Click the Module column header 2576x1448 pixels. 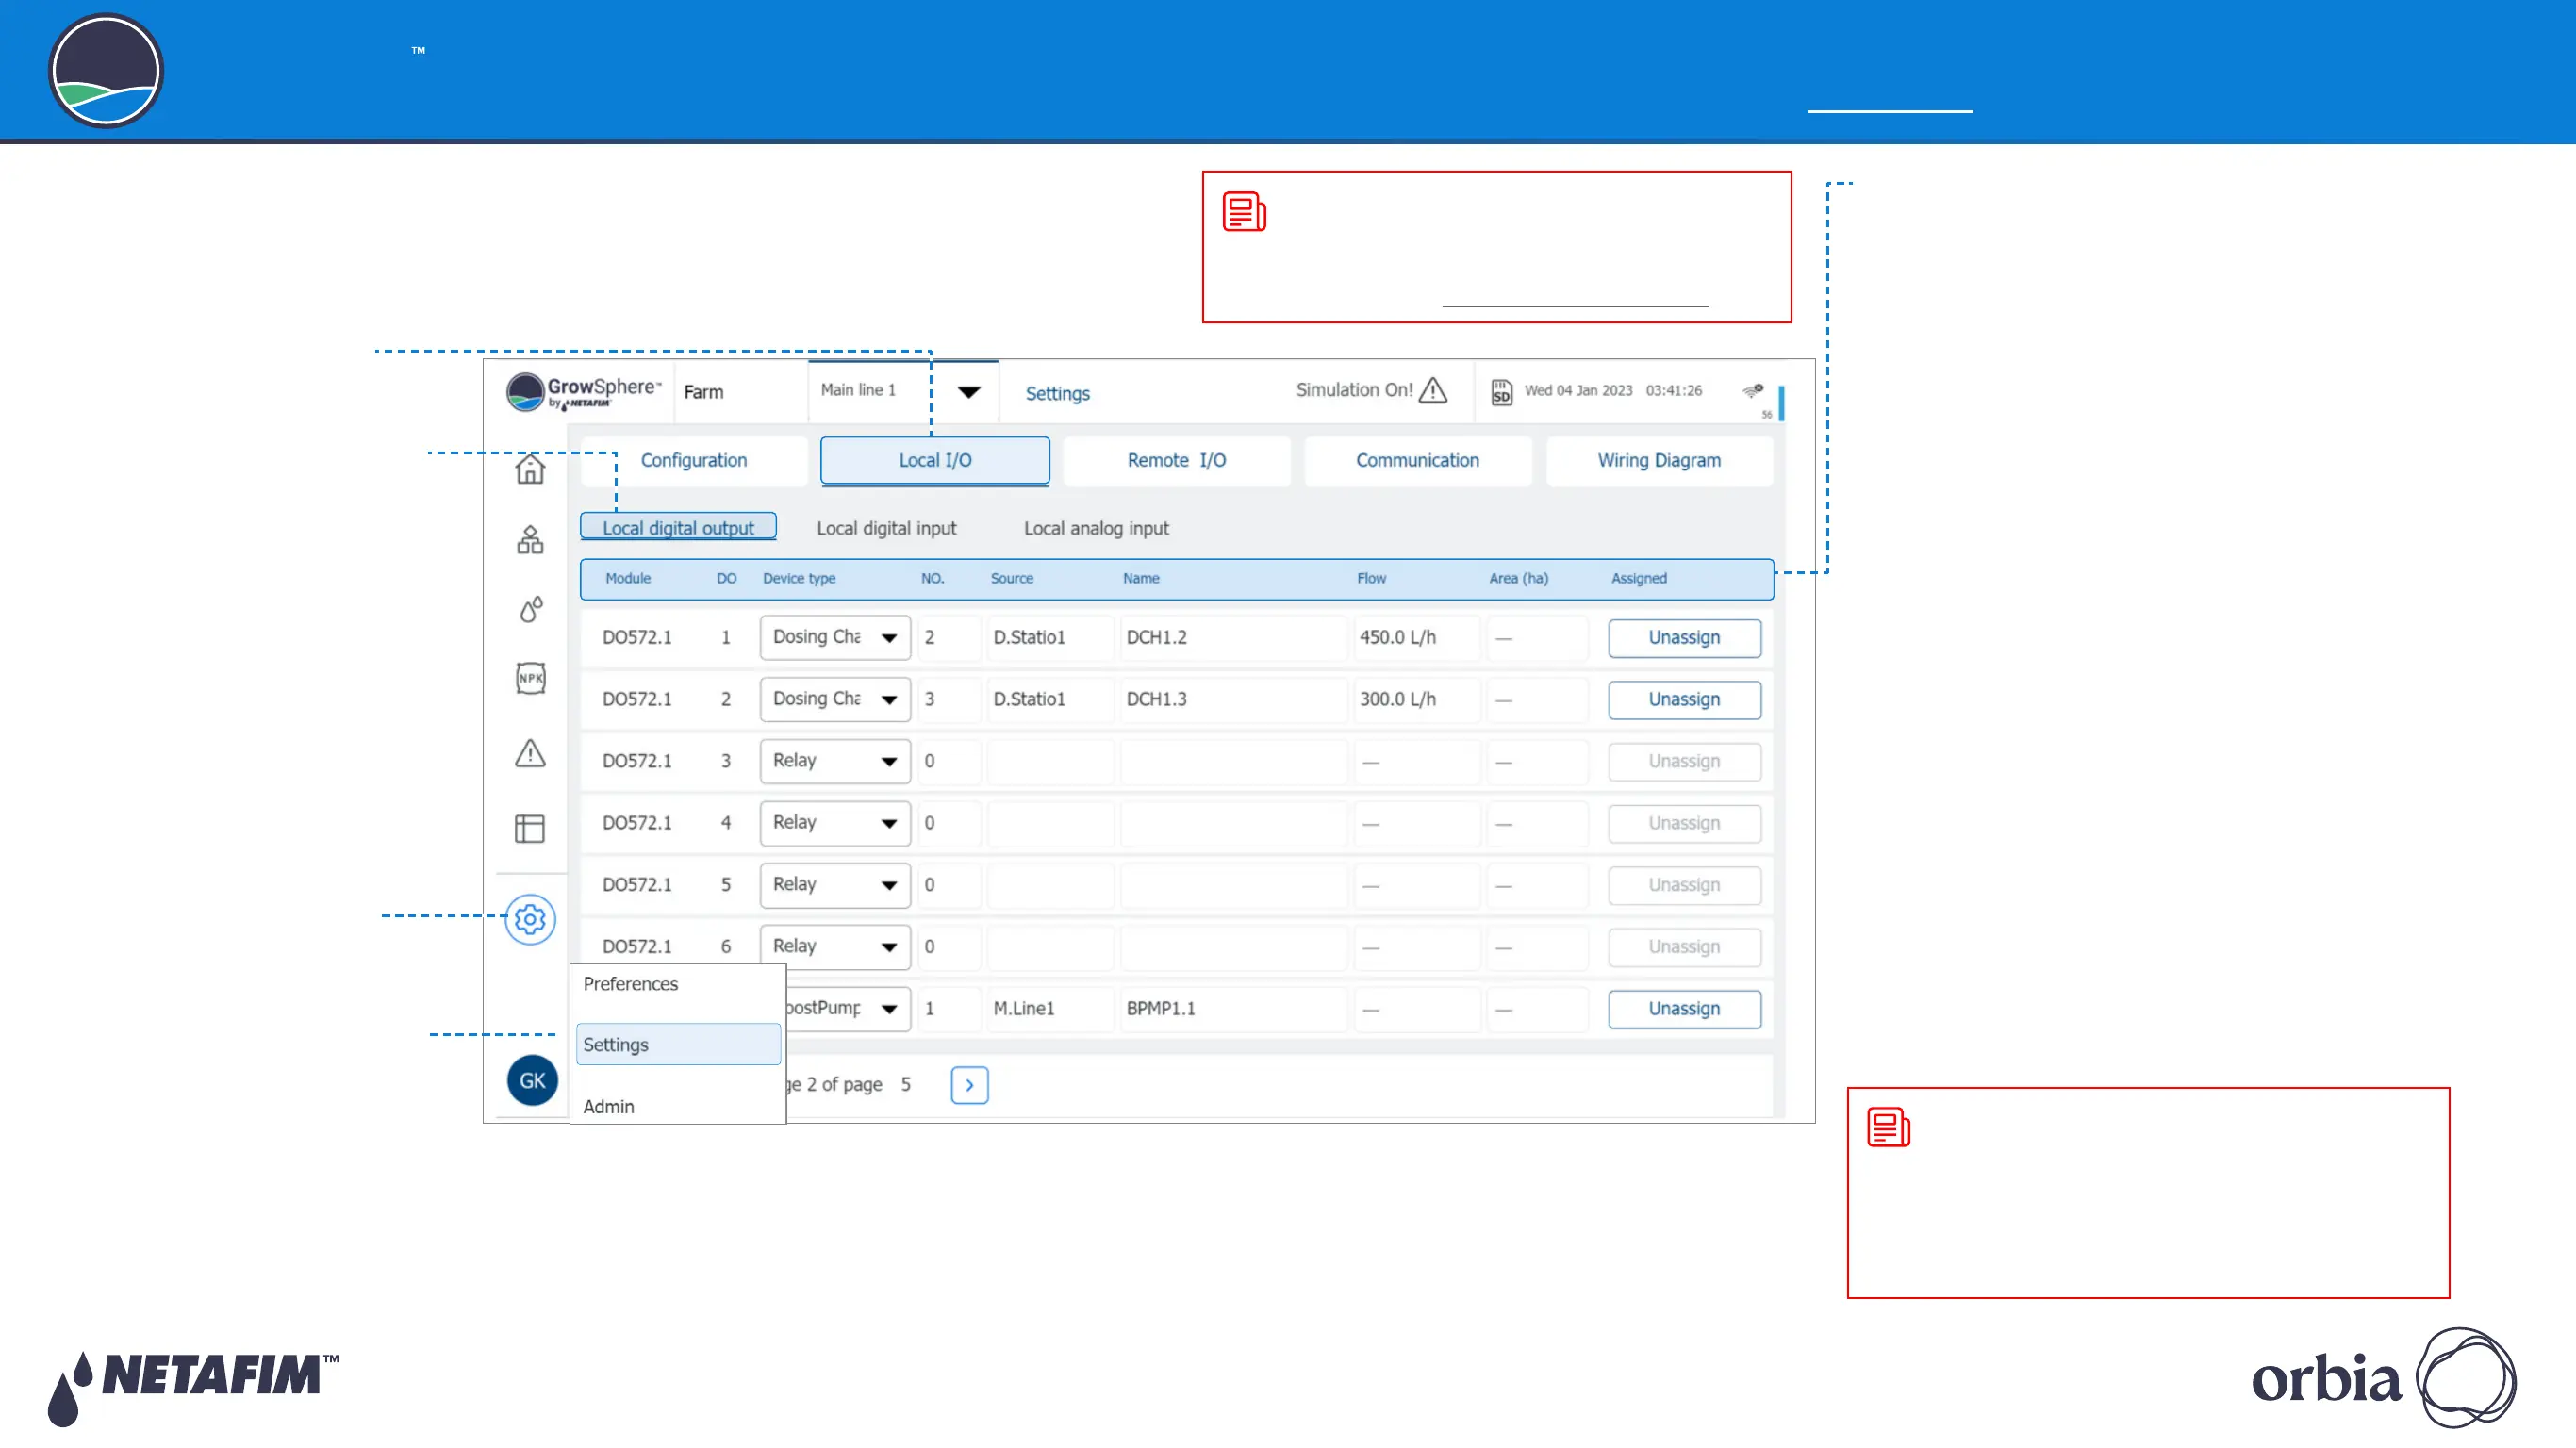[628, 579]
